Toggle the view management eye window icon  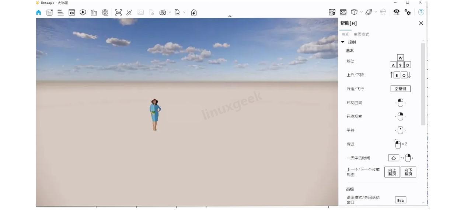coord(72,13)
